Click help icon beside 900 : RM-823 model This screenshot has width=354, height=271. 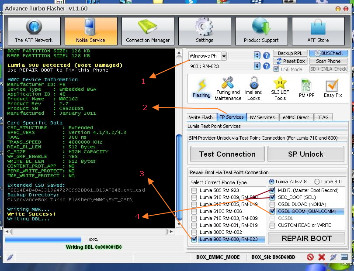click(267, 66)
